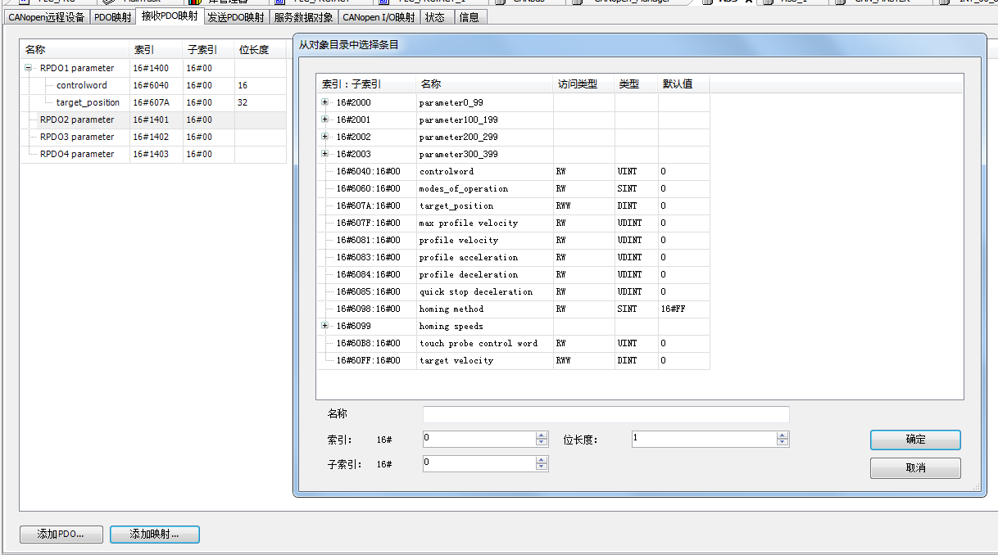Click the 子索引 value input field
This screenshot has height=555, width=998.
point(479,463)
